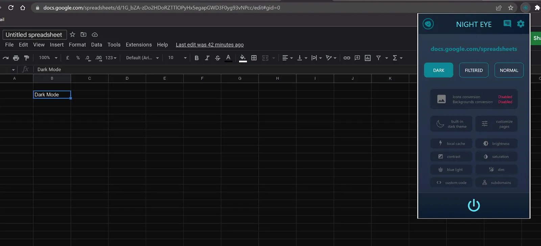The image size is (541, 246).
Task: Click the move to folder icon
Action: 84,34
